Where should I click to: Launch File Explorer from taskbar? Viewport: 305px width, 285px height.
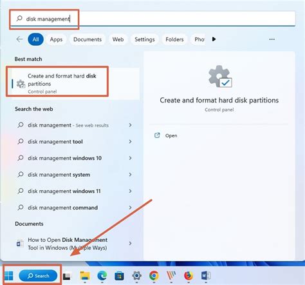click(85, 275)
